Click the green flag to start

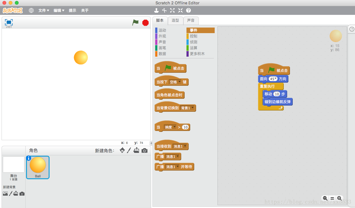click(x=135, y=22)
